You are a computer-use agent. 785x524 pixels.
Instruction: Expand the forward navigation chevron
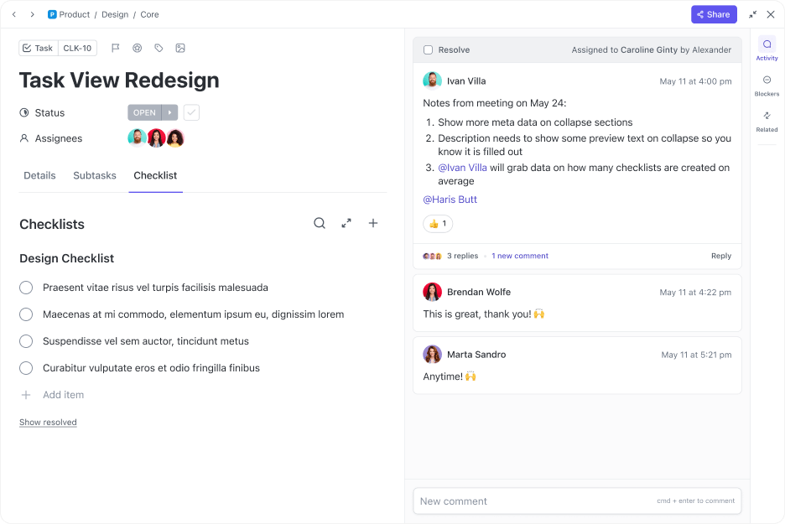[x=32, y=14]
